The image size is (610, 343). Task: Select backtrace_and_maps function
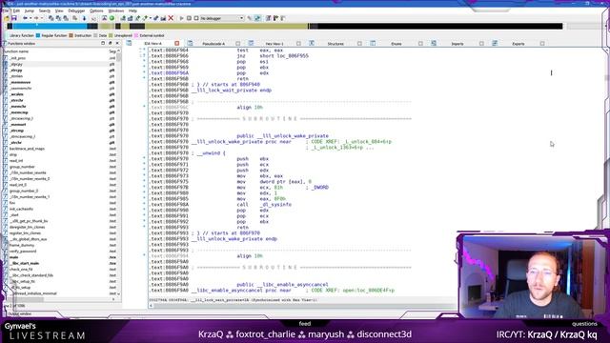coord(27,149)
